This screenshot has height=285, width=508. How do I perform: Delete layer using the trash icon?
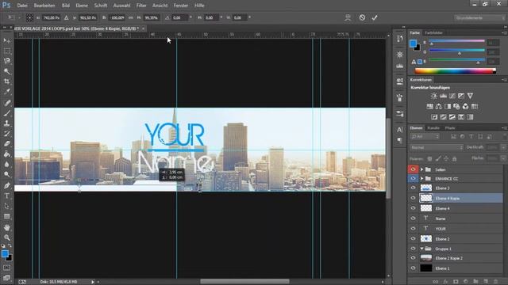coord(495,282)
